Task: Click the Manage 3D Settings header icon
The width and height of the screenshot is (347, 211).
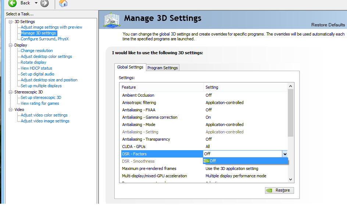Action: 112,20
